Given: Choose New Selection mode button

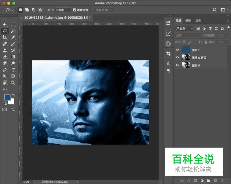Looking at the screenshot, I should tap(20, 10).
